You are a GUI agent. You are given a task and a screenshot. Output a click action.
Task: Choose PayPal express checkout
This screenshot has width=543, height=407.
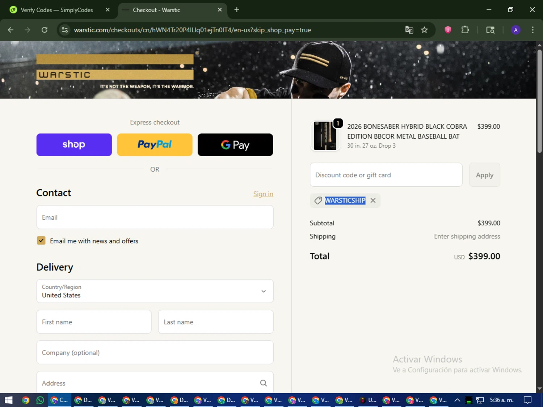[155, 145]
